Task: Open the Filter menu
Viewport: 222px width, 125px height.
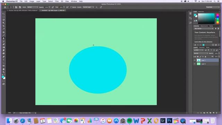Action: 57,1
